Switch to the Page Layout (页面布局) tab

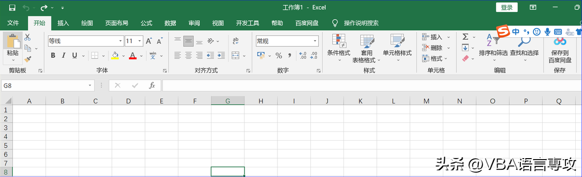(117, 23)
